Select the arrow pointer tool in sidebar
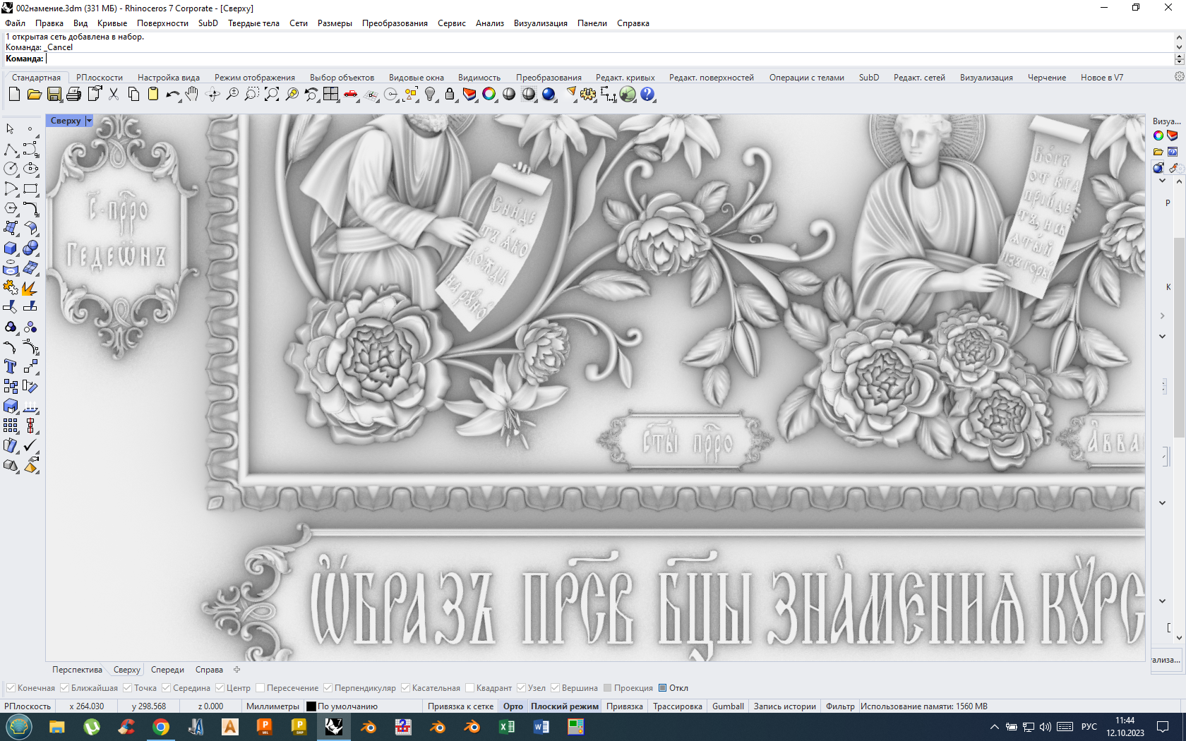 pos(11,129)
